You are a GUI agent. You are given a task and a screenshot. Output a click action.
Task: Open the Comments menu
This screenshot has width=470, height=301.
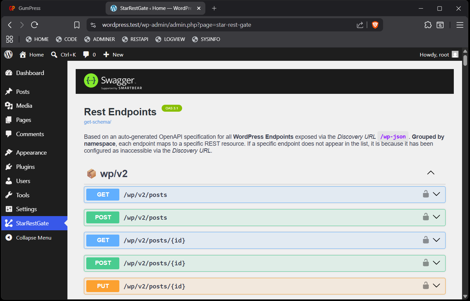tap(34, 134)
